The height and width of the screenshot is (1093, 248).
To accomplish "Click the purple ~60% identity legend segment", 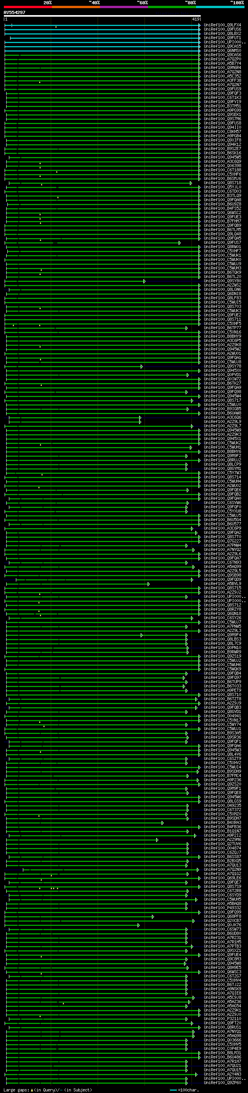I will (124, 7).
